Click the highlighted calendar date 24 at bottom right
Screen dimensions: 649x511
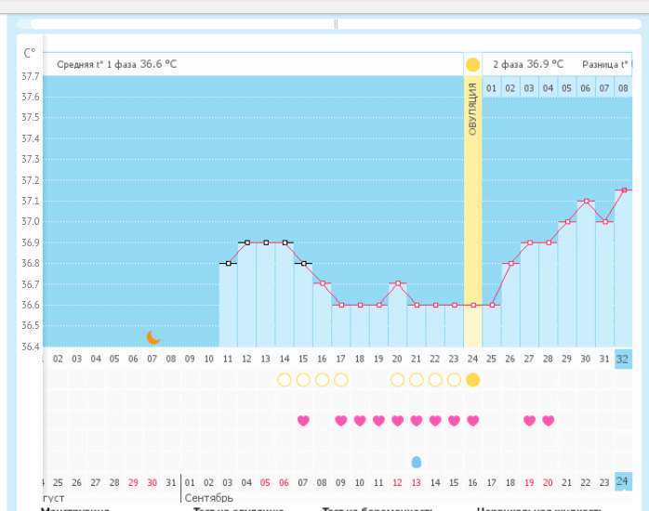pos(623,481)
